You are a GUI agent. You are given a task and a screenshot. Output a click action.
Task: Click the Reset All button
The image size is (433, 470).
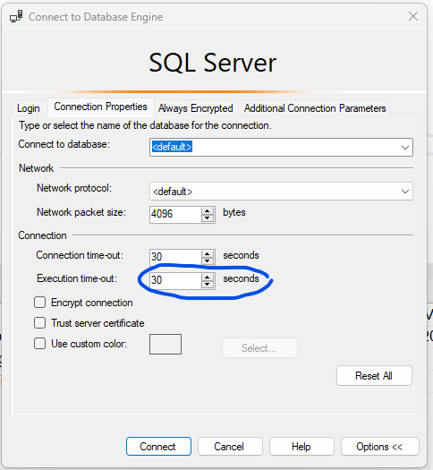click(x=374, y=376)
